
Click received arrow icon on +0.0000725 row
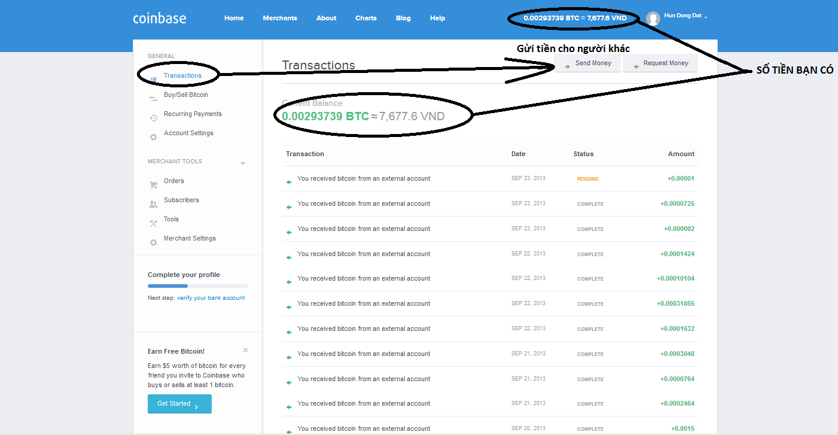click(x=289, y=207)
